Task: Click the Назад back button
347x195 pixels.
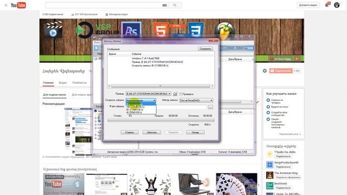Action: pos(195,132)
